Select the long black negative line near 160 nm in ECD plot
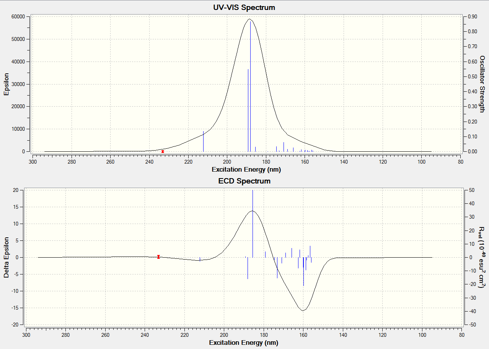489x349 pixels. point(303,271)
